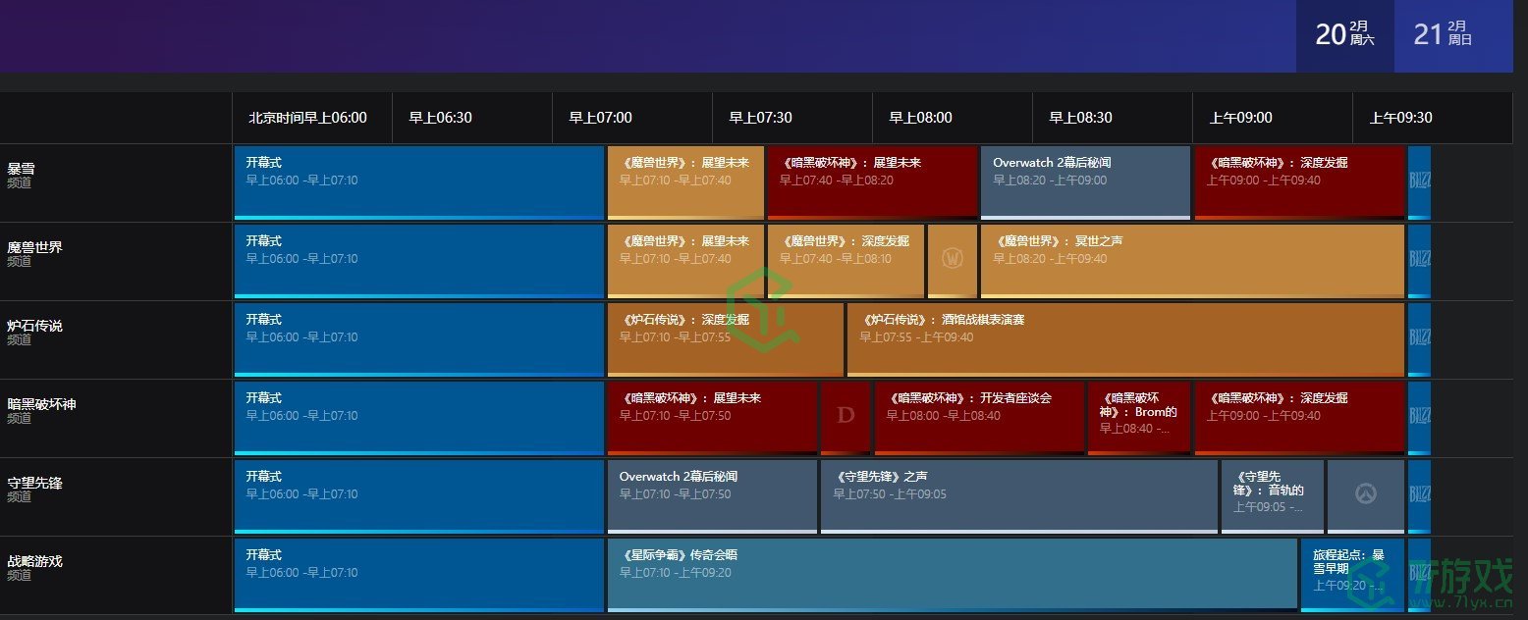The width and height of the screenshot is (1528, 620).
Task: Open the 《暗黑破坏神》：开发者座谈会 event
Action: coord(978,416)
